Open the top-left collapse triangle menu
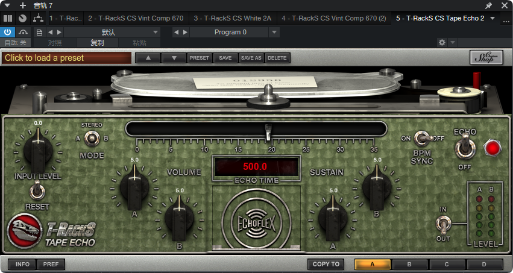Viewport: 513px width, 273px height. click(x=7, y=5)
